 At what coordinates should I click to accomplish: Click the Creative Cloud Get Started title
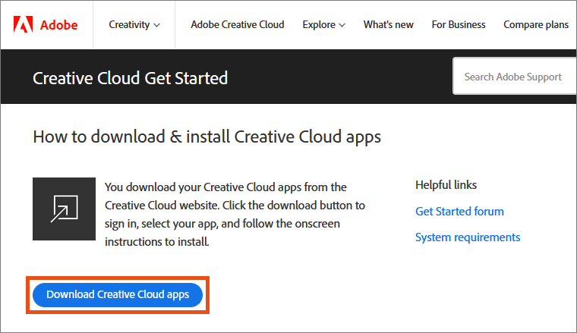(130, 77)
